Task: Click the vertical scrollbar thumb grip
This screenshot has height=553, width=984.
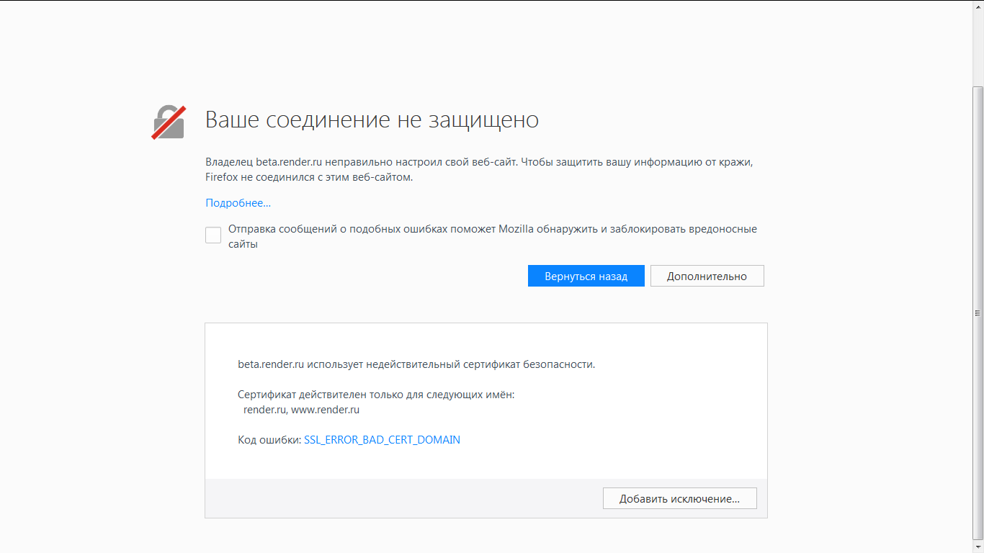Action: click(978, 313)
